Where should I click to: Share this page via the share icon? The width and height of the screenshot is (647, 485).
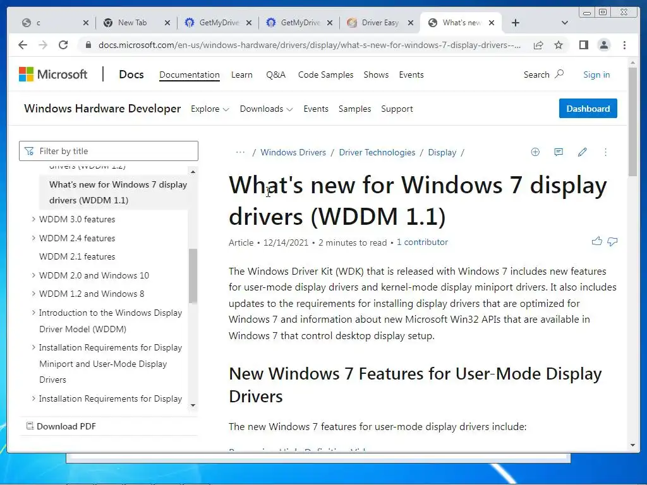click(x=538, y=45)
